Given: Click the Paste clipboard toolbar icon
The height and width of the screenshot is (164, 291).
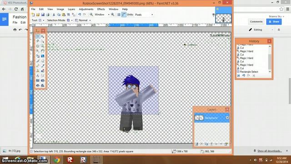Looking at the screenshot, I should pos(64,15).
